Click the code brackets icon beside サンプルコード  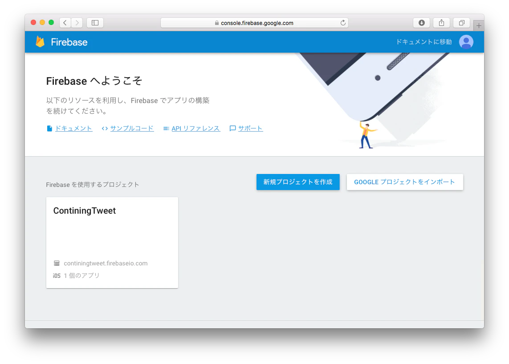click(x=105, y=128)
